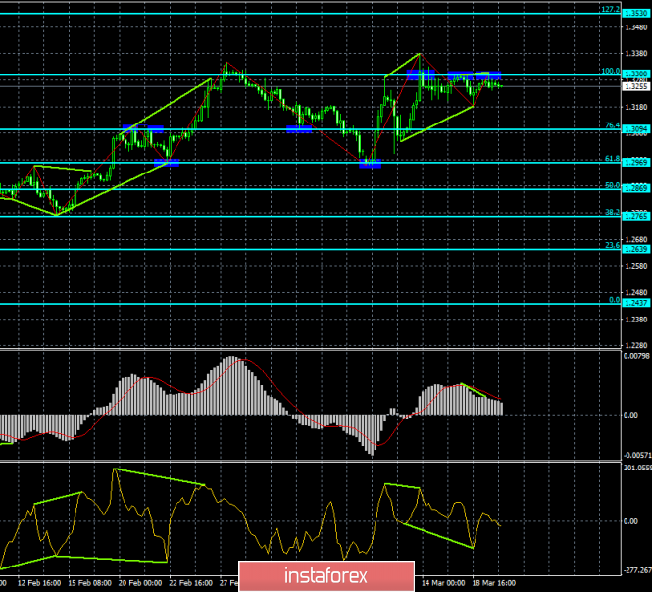Click the 1.3094 highlighted price tag
The image size is (652, 592).
click(636, 129)
